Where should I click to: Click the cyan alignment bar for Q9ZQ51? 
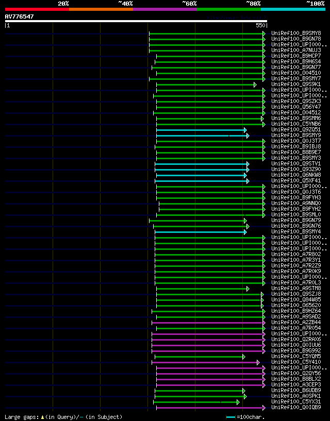pyautogui.click(x=201, y=130)
